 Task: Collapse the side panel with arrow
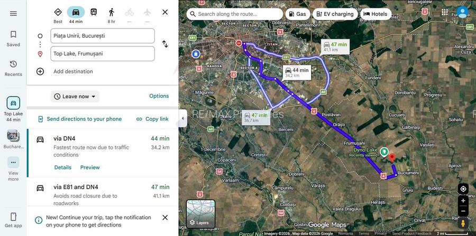point(182,118)
